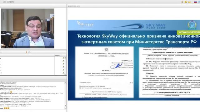The width and height of the screenshot is (200, 112).
Task: Click the slide title about Технология SkyWay
Action: coord(139,39)
